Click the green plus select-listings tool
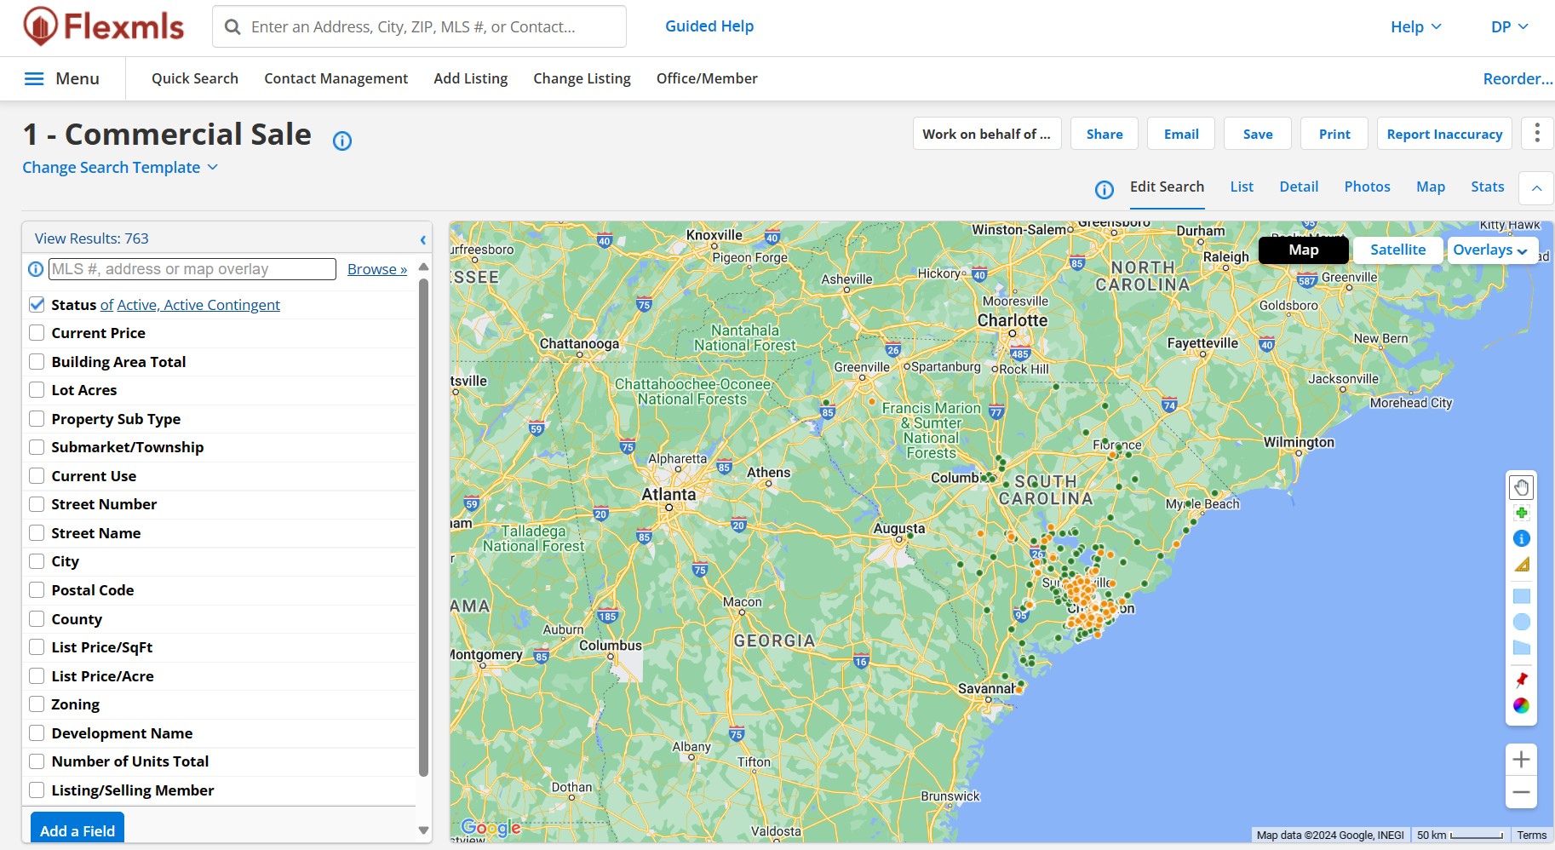Screen dimensions: 1555x850 click(x=1521, y=513)
